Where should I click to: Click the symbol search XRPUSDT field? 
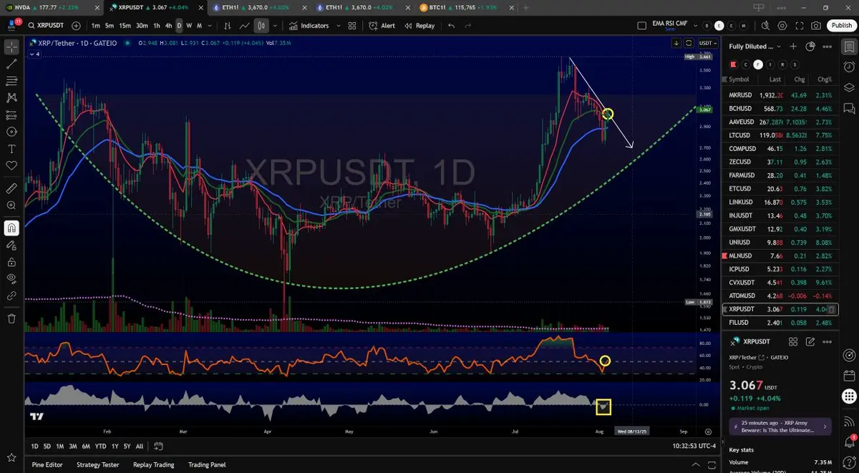45,25
